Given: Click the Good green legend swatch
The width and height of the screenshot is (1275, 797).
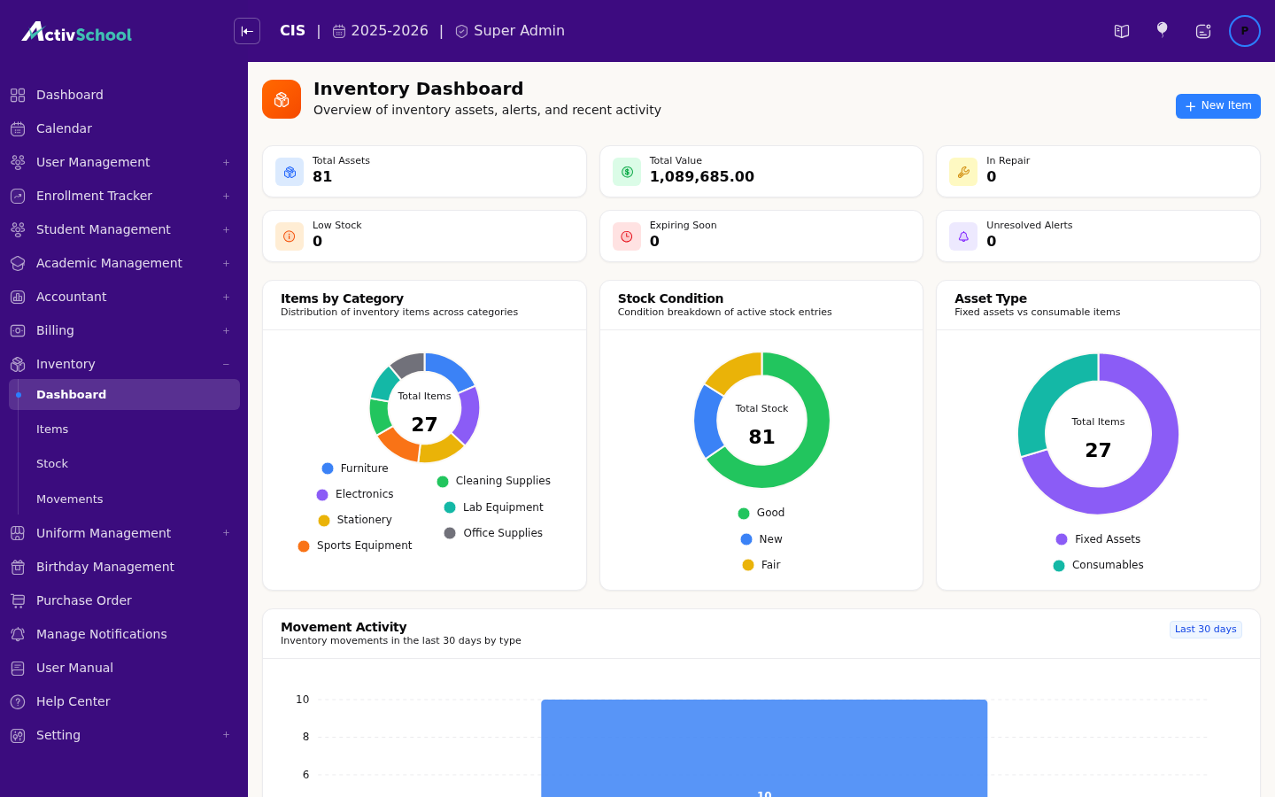Looking at the screenshot, I should point(744,514).
